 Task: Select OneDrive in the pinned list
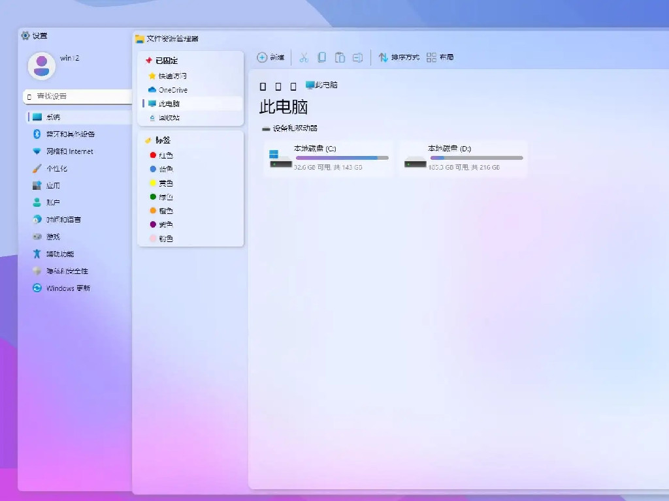pyautogui.click(x=172, y=90)
